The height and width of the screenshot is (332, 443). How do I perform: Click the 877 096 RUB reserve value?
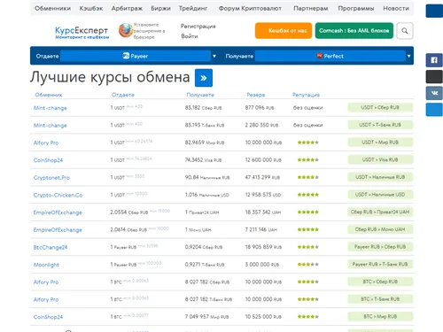[260, 108]
